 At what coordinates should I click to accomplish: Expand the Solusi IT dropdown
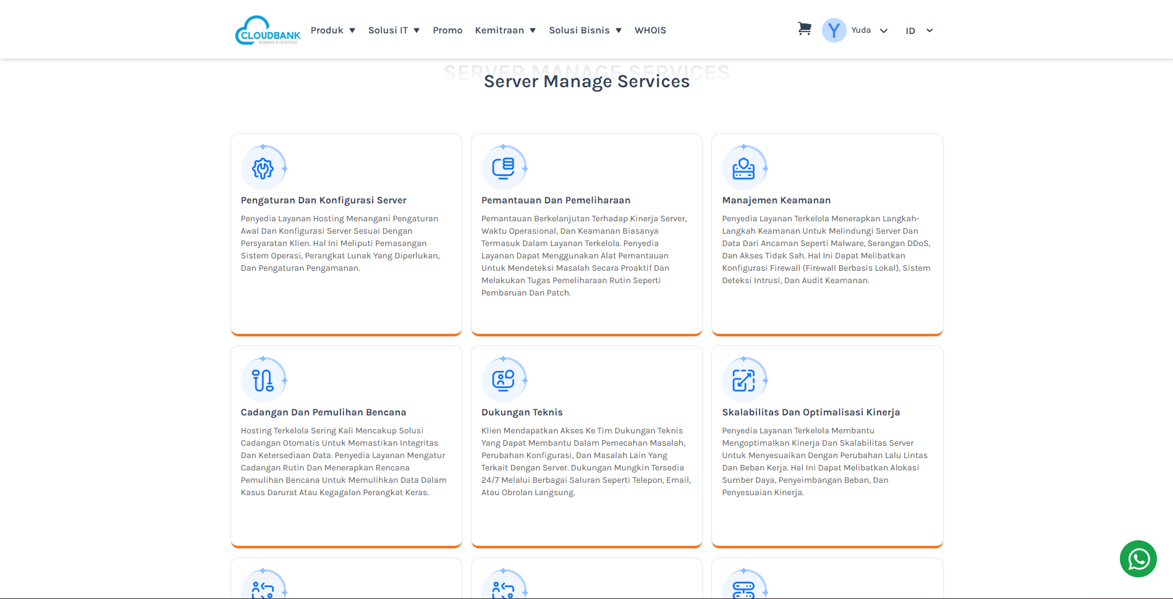click(x=394, y=30)
